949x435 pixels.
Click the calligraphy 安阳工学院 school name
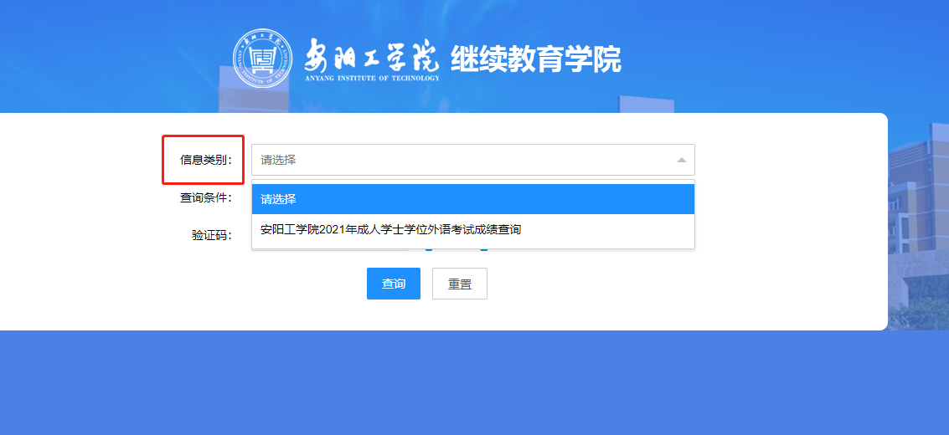tap(369, 56)
